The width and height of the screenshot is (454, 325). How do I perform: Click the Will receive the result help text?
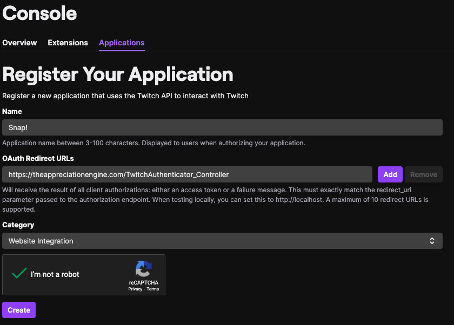[x=215, y=200]
